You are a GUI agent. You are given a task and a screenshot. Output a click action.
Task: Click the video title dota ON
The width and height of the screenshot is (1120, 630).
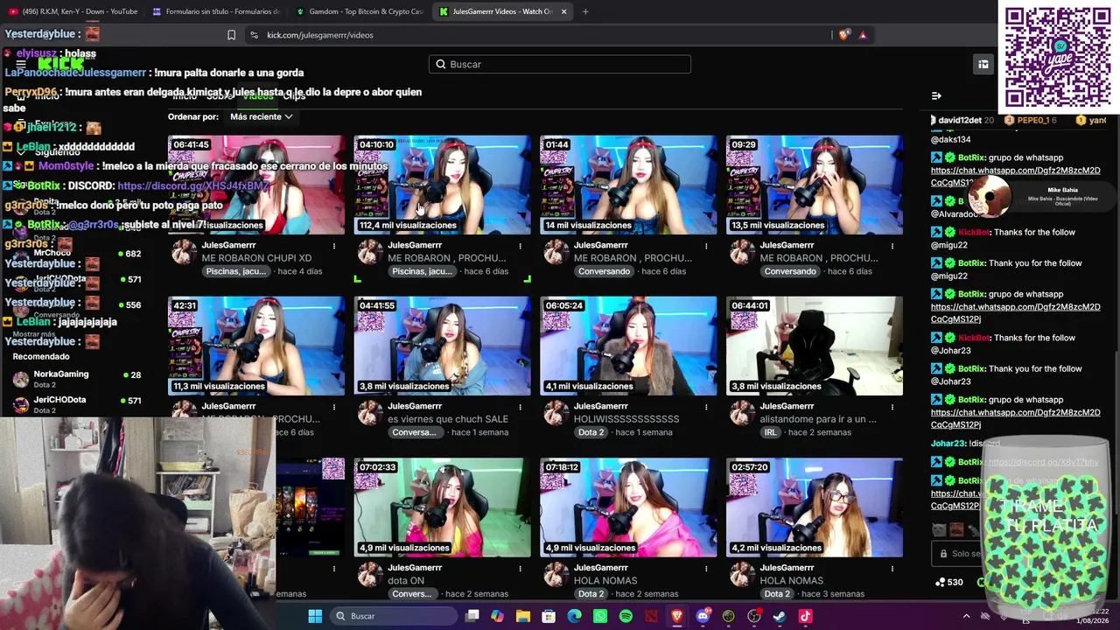coord(406,581)
